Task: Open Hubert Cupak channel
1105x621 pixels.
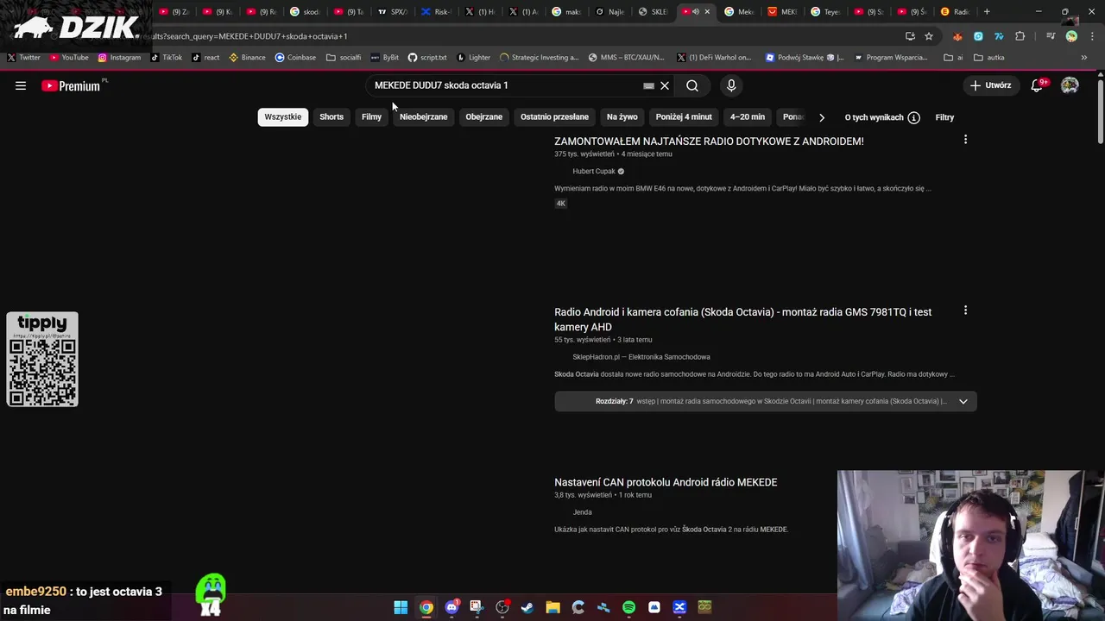Action: [x=594, y=171]
